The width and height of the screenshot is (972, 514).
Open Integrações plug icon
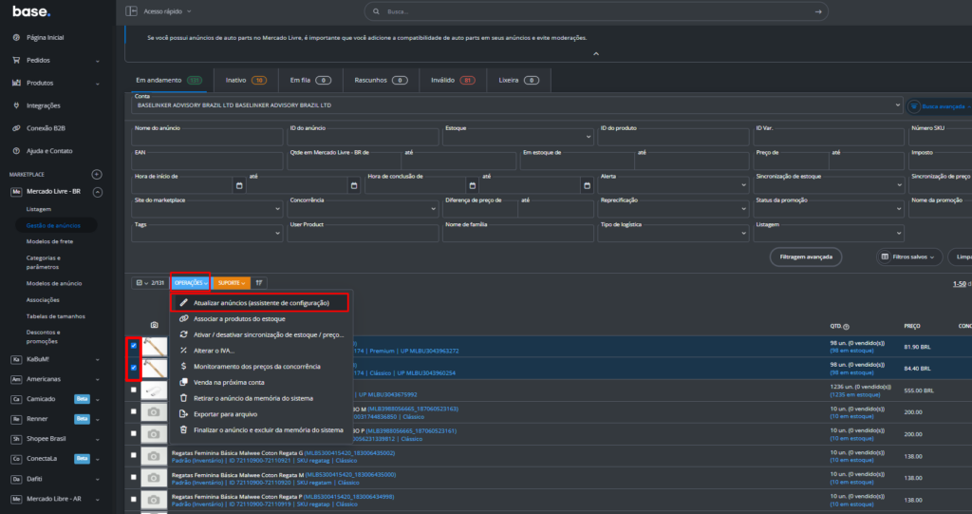coord(16,105)
